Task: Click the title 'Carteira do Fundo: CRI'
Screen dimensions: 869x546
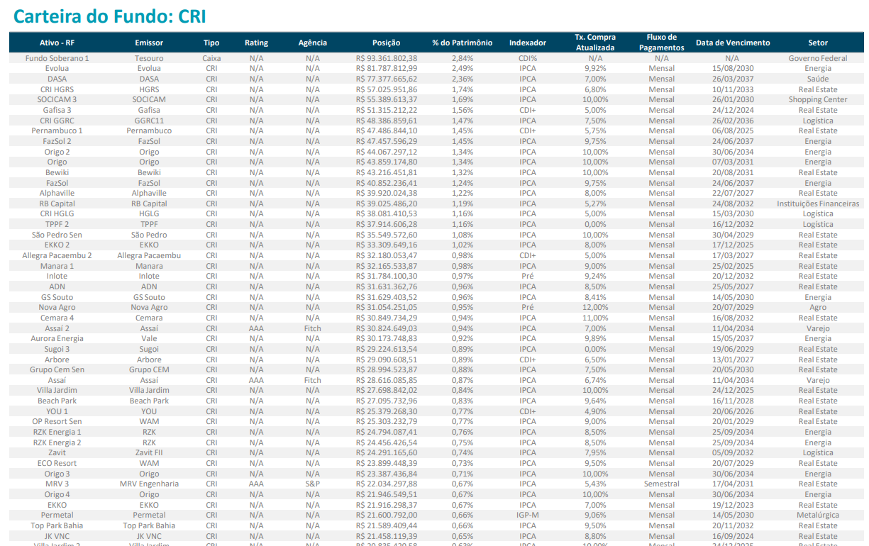Action: [x=110, y=16]
